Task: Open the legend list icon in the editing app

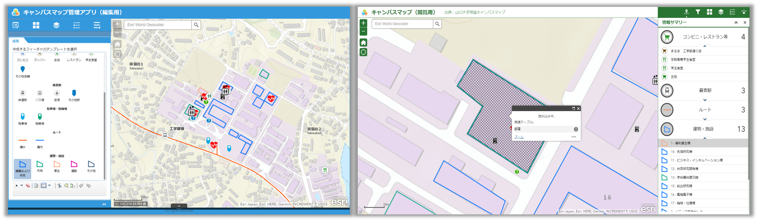Action: tap(77, 25)
